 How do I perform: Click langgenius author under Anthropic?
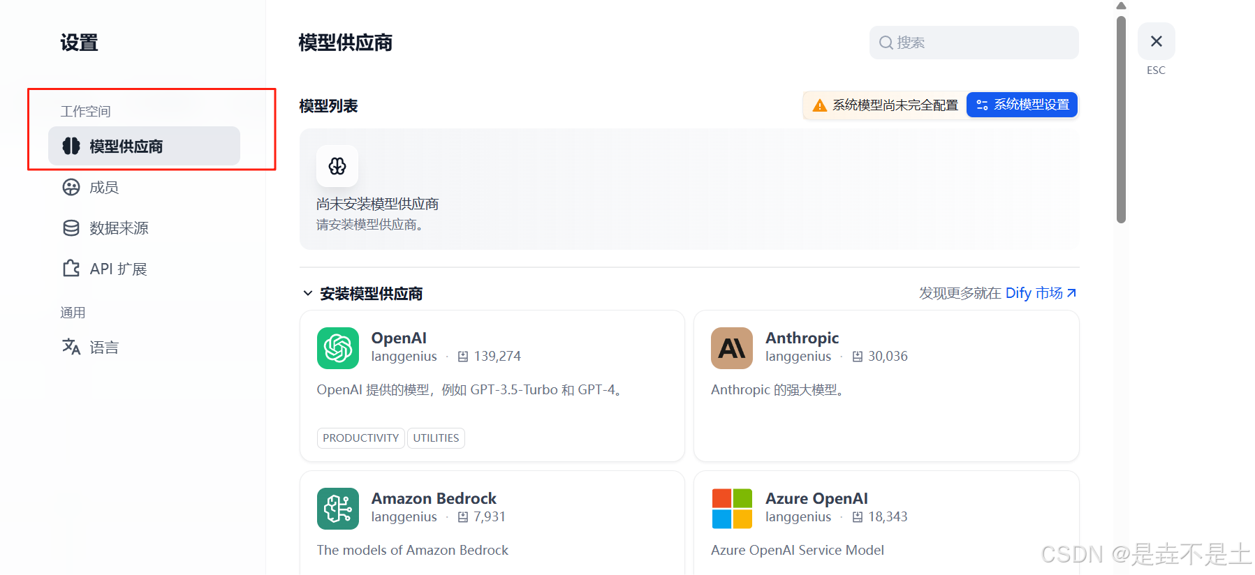pos(798,357)
